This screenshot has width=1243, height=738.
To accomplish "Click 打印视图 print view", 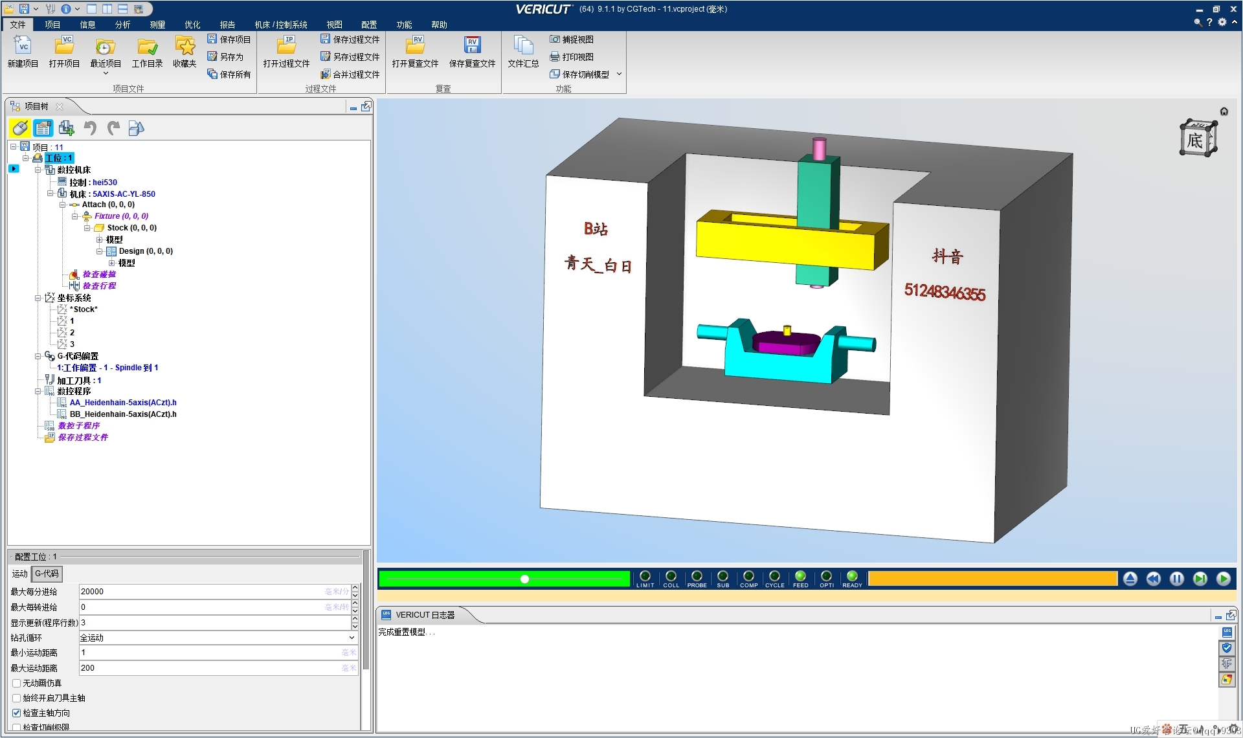I will point(572,57).
